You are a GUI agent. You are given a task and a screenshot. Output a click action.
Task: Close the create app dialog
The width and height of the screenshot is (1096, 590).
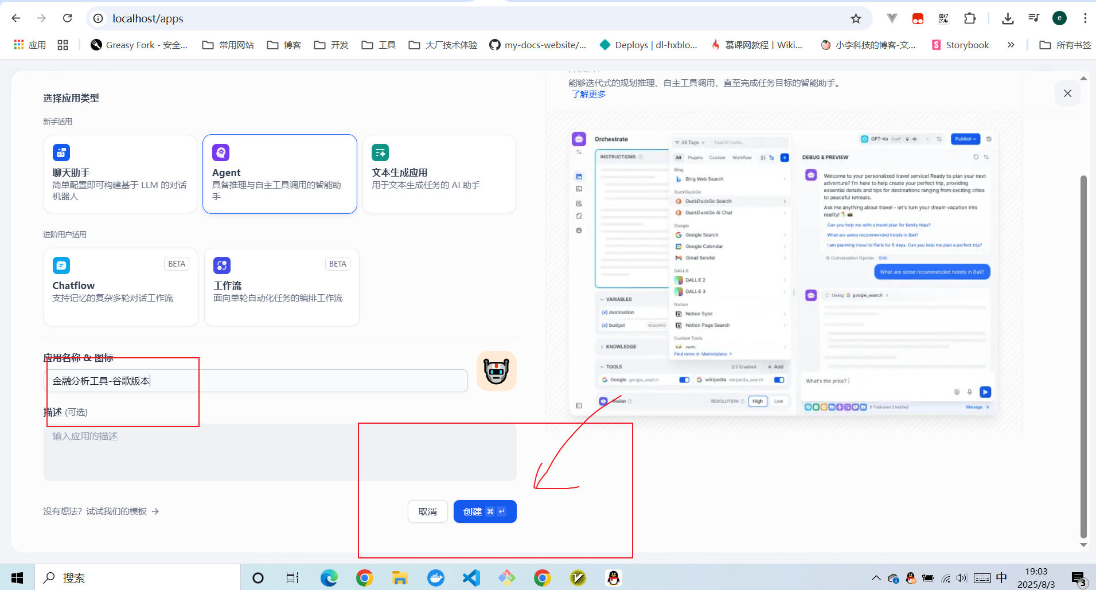click(x=1067, y=93)
